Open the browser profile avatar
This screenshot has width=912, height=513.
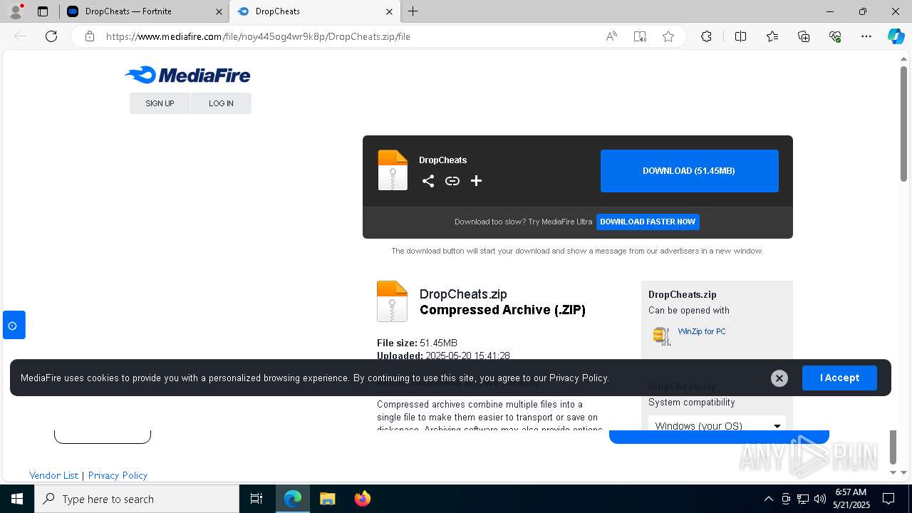point(16,11)
